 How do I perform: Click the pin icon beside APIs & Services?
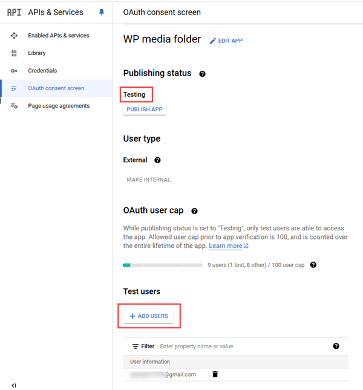click(102, 12)
